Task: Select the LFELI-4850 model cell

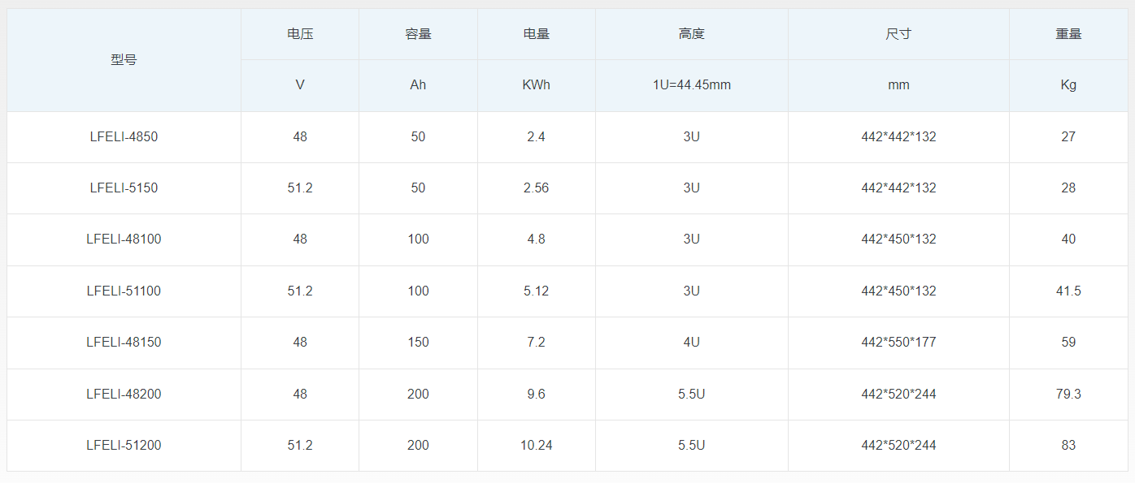Action: [x=124, y=136]
